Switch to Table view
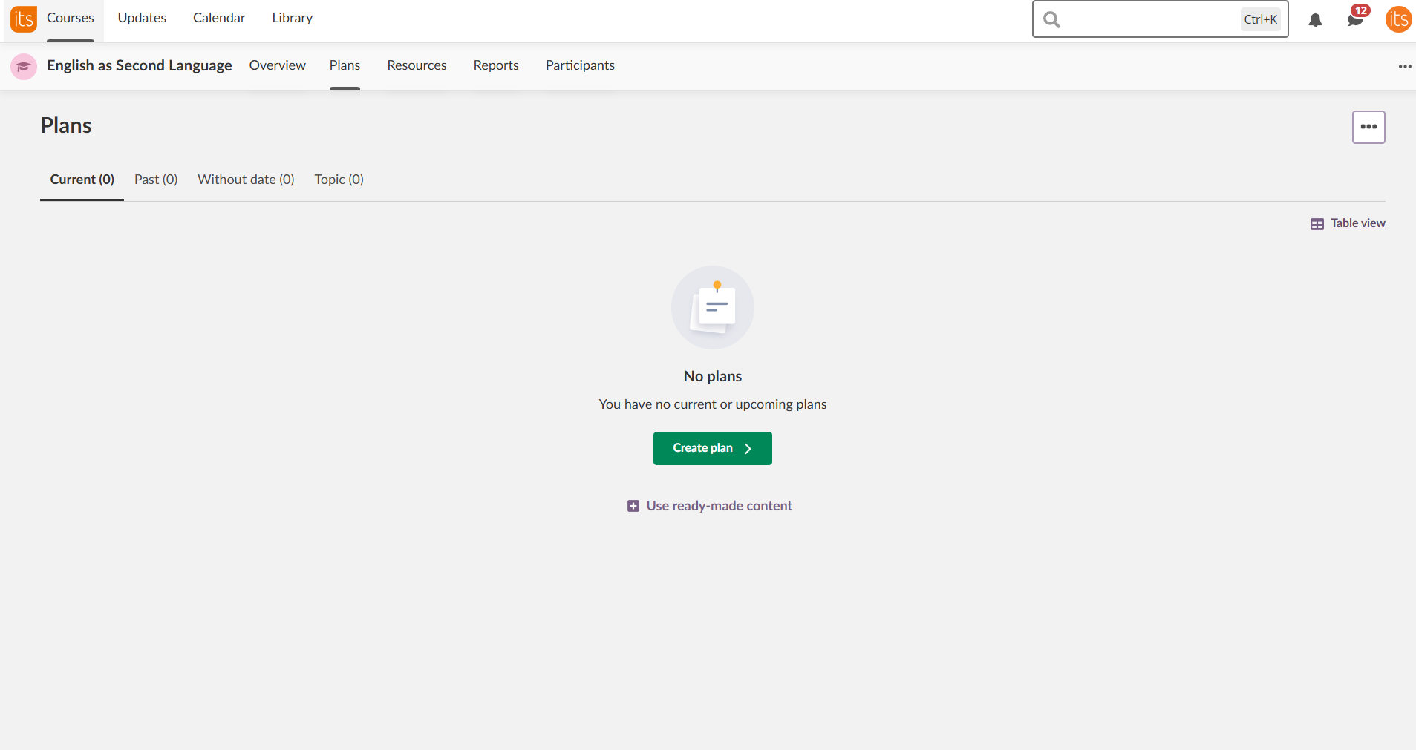 [1357, 223]
